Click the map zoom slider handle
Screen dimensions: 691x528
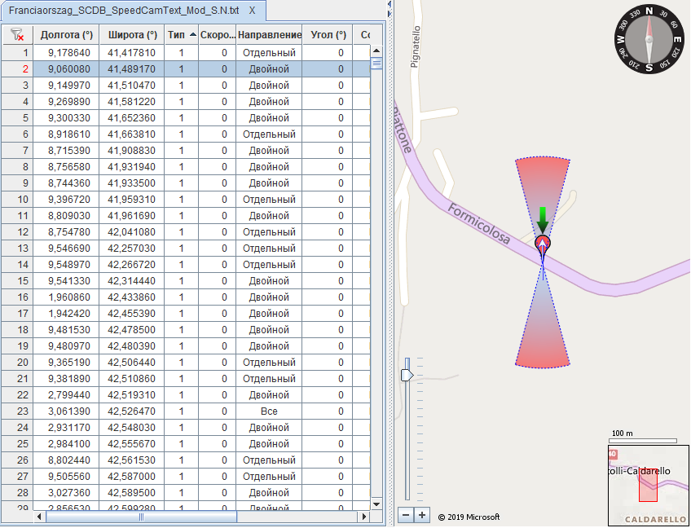click(407, 375)
